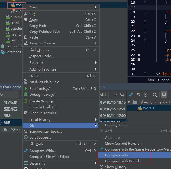The width and height of the screenshot is (171, 169).
Task: Select Show in Explorer menu entry
Action: [x=61, y=107]
